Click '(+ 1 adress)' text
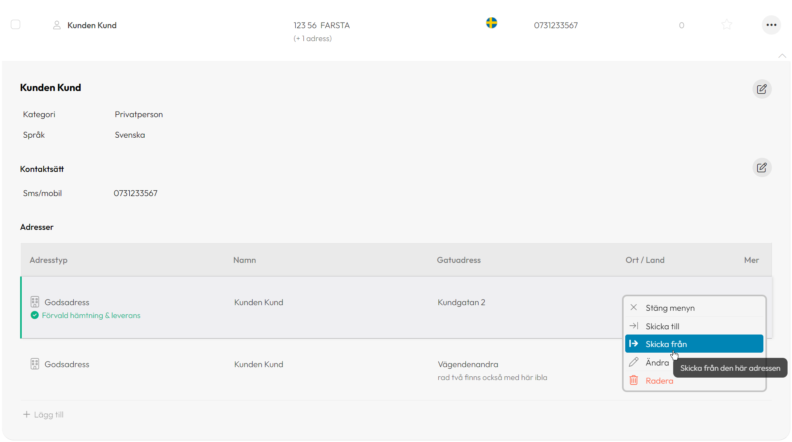 pos(313,39)
